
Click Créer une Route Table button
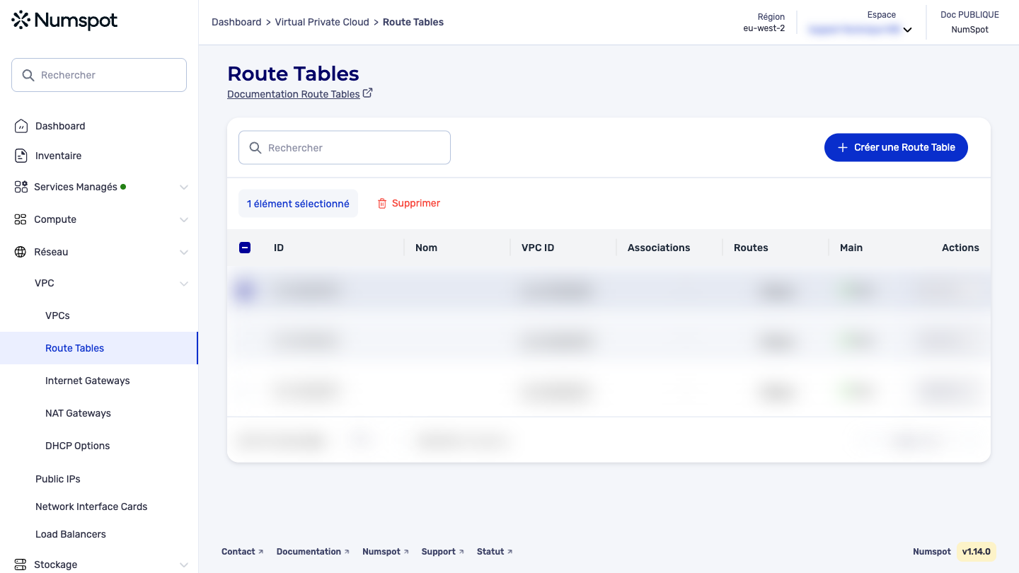tap(896, 147)
